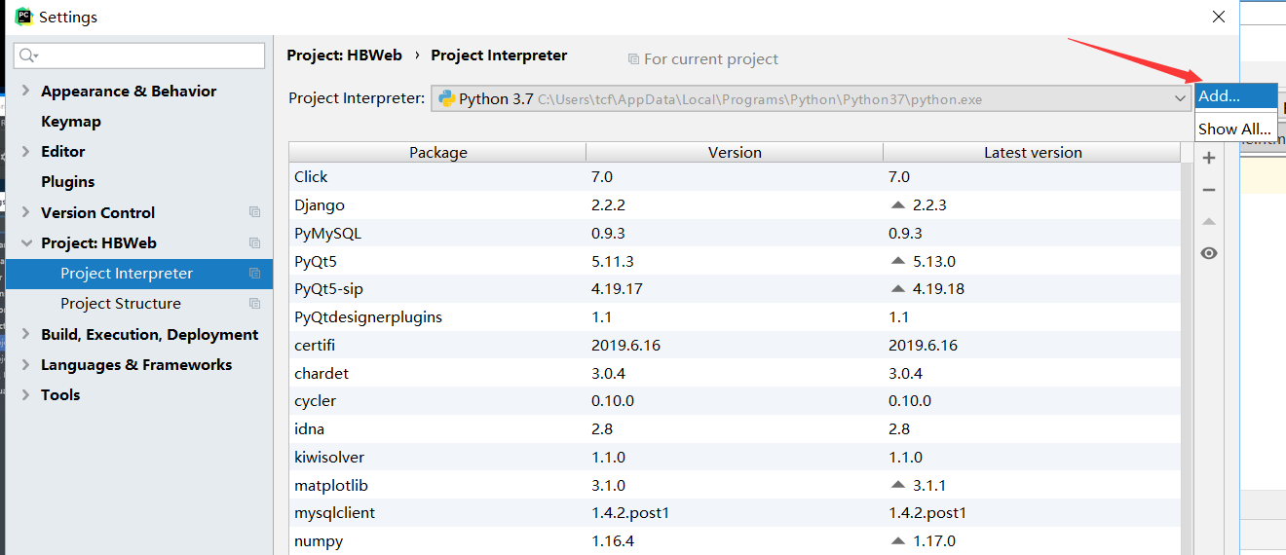
Task: Select the chardet package row
Action: pyautogui.click(x=735, y=374)
